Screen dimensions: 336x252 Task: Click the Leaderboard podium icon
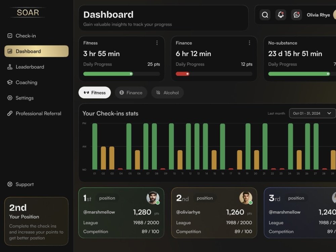pyautogui.click(x=10, y=67)
